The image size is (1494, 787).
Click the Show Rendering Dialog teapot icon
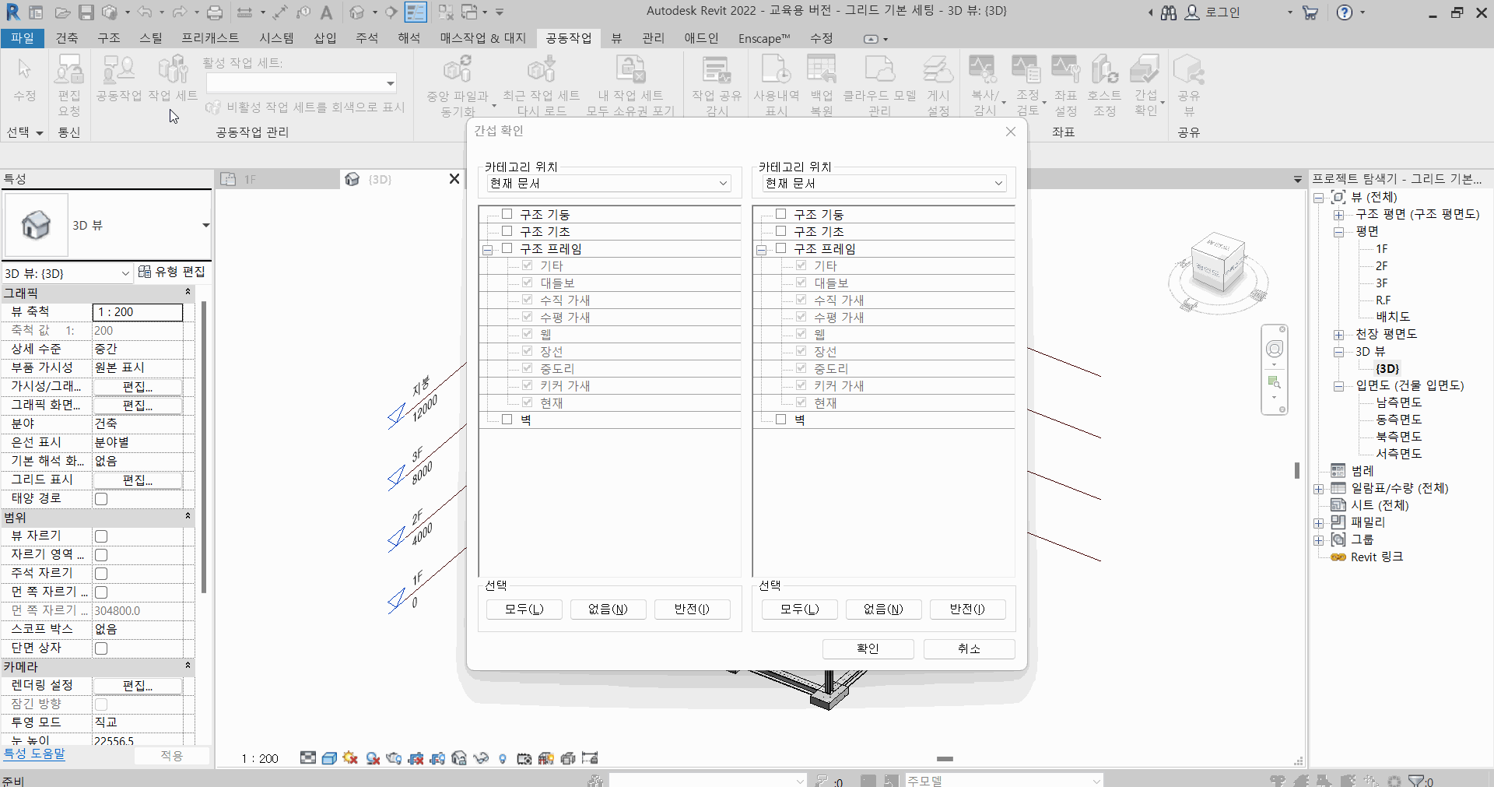[395, 758]
